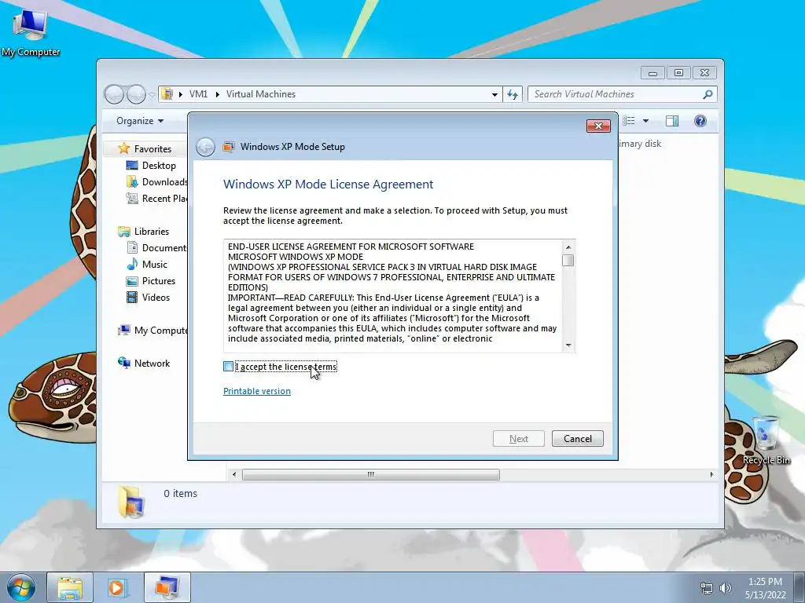Viewport: 805px width, 603px height.
Task: Click the Favorites star icon
Action: [x=123, y=148]
